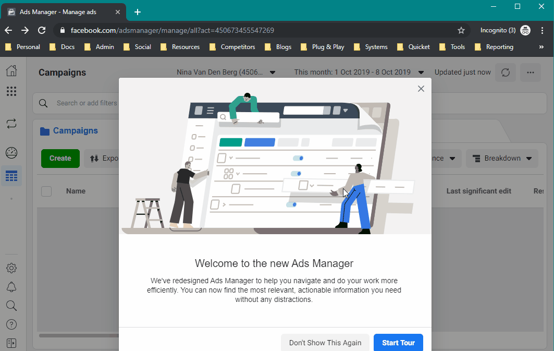Open the This month date range dropdown
The image size is (554, 351).
click(359, 72)
